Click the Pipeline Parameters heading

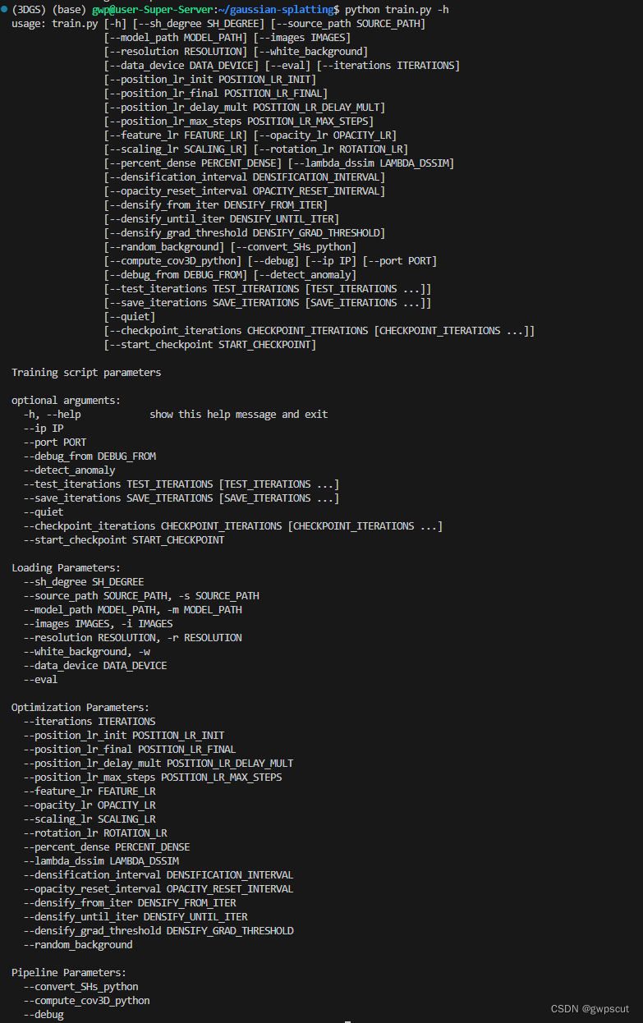pyautogui.click(x=69, y=972)
